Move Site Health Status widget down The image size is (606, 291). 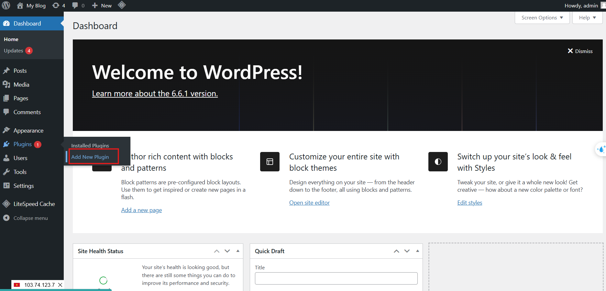click(x=227, y=251)
